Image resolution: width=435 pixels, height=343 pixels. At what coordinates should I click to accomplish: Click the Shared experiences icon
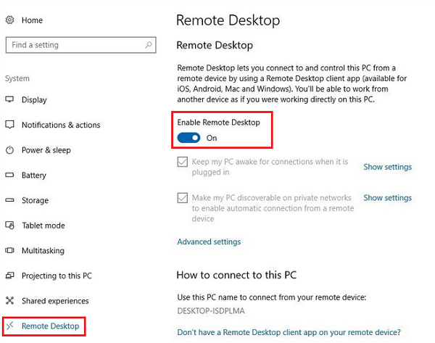(9, 301)
